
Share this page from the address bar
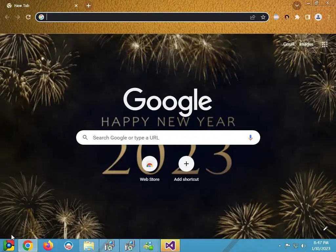point(253,17)
